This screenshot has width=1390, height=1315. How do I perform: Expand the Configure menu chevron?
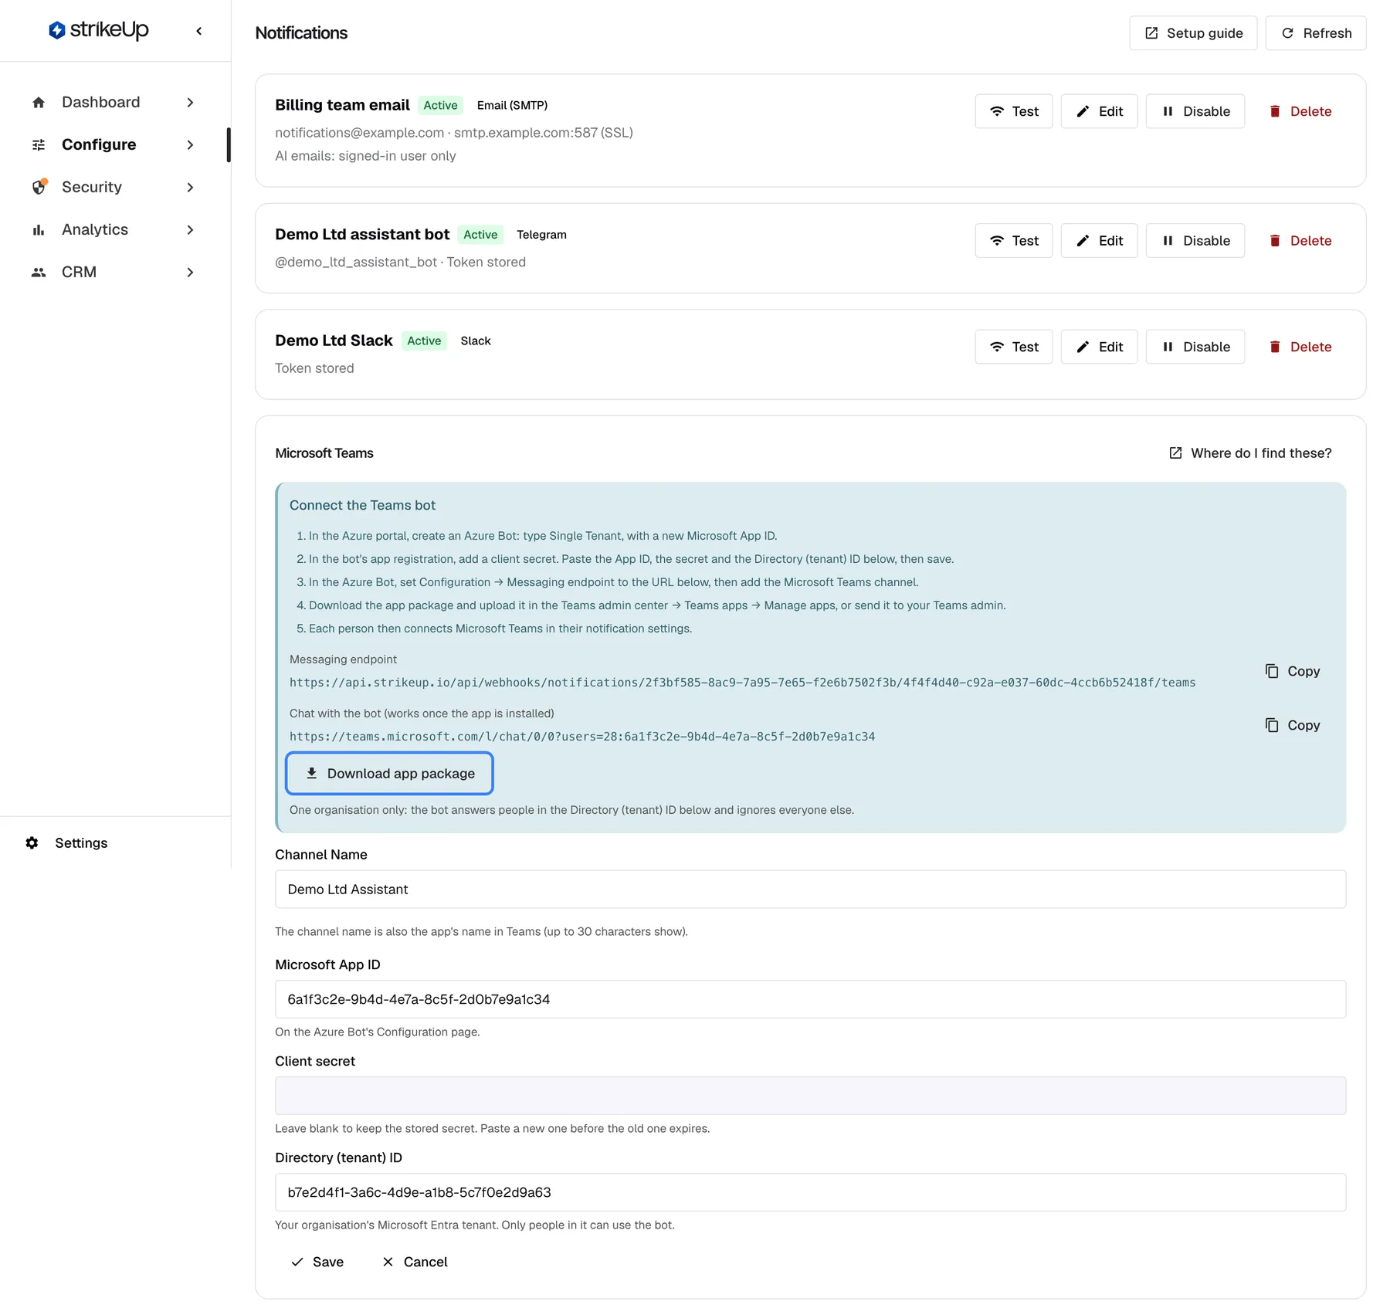[x=190, y=145]
